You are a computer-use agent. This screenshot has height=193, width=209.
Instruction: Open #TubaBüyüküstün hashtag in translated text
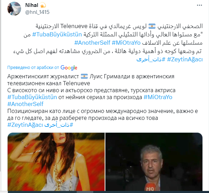coord(32,97)
